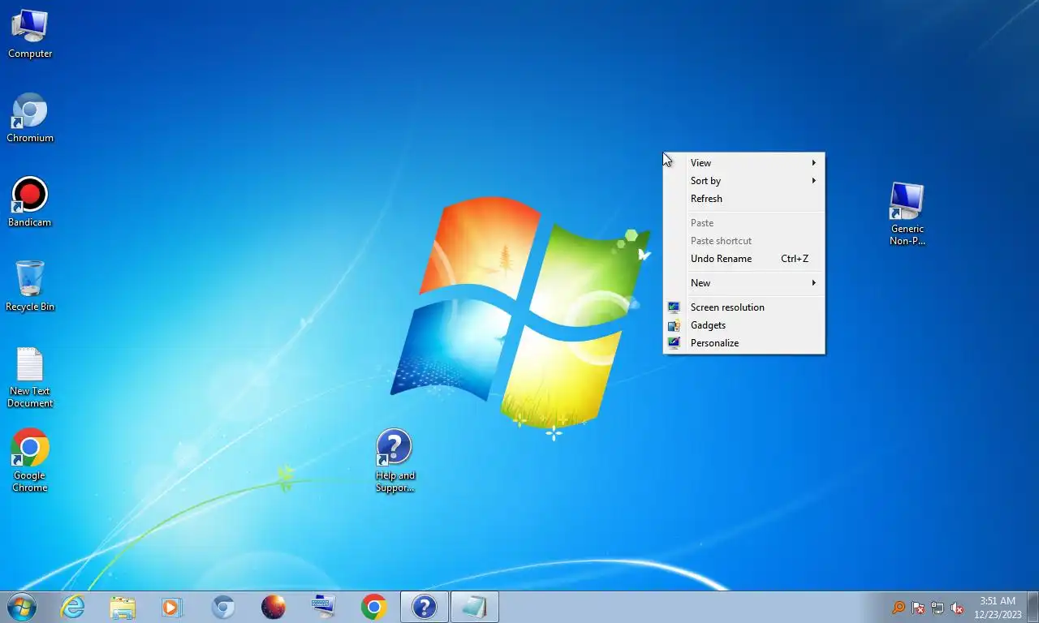Open the clock showing 3:51 AM

[998, 601]
